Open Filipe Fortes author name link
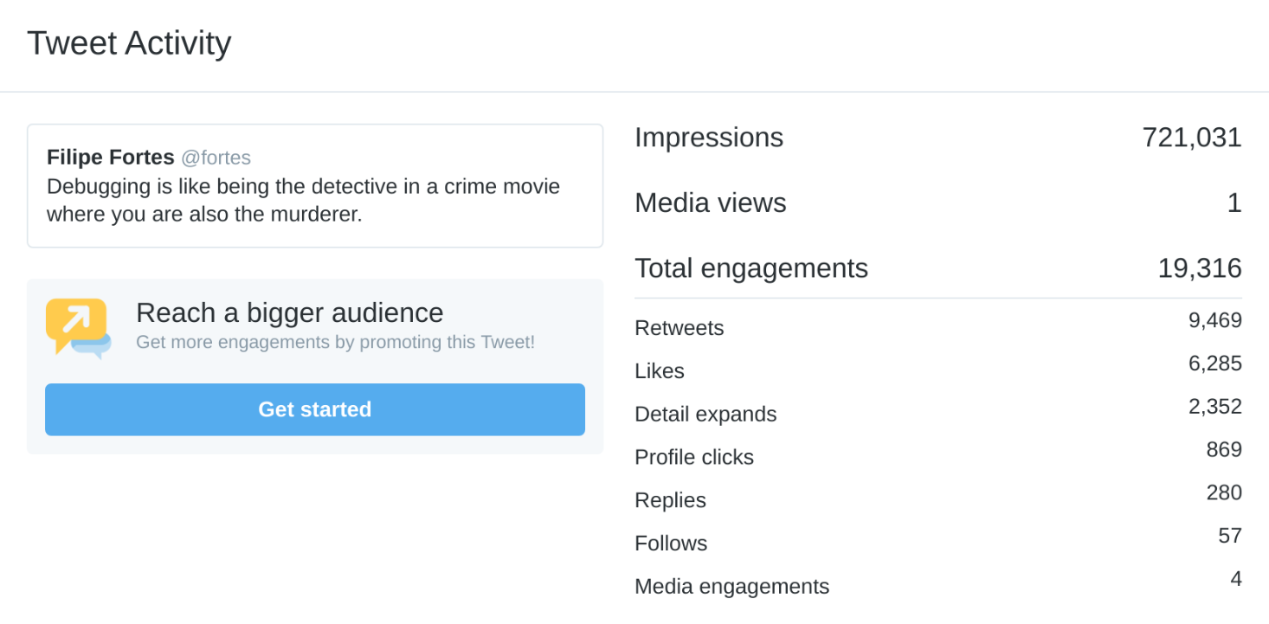The height and width of the screenshot is (624, 1269). 110,158
